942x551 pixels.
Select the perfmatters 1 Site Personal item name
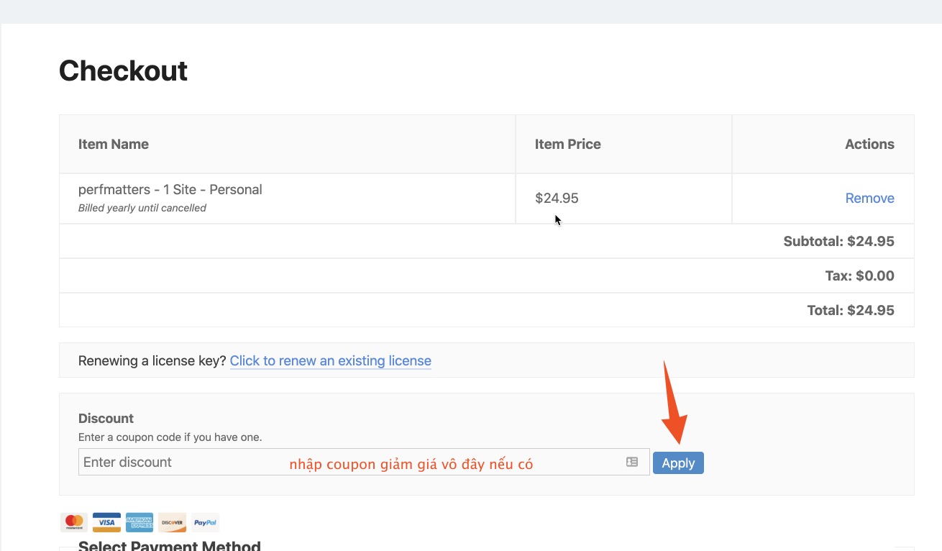pos(170,190)
